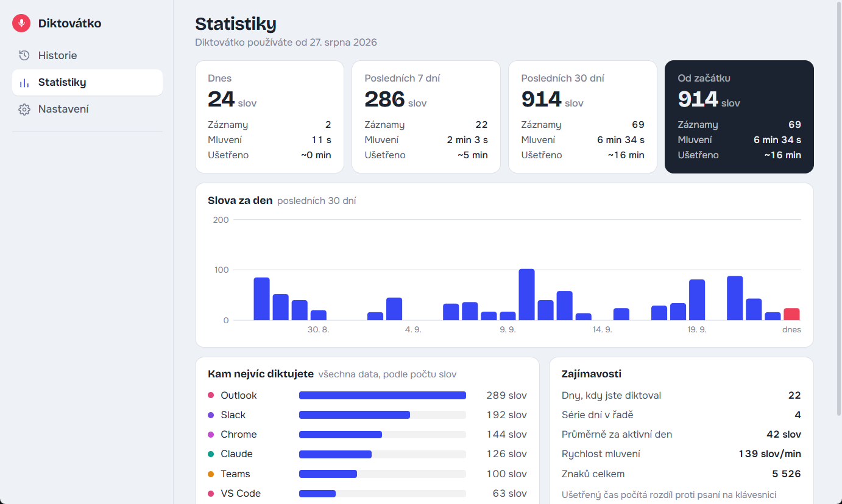Click the Claude teal color dot
Viewport: 842px width, 504px height.
coord(211,454)
